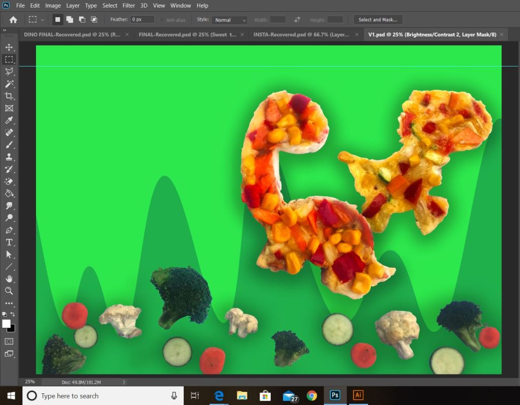The image size is (520, 405).
Task: Toggle Quick Mask mode icon
Action: click(x=9, y=341)
